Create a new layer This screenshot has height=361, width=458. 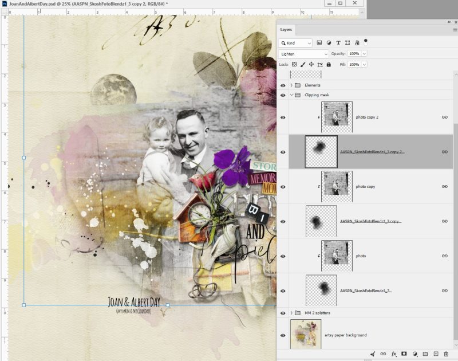436,354
